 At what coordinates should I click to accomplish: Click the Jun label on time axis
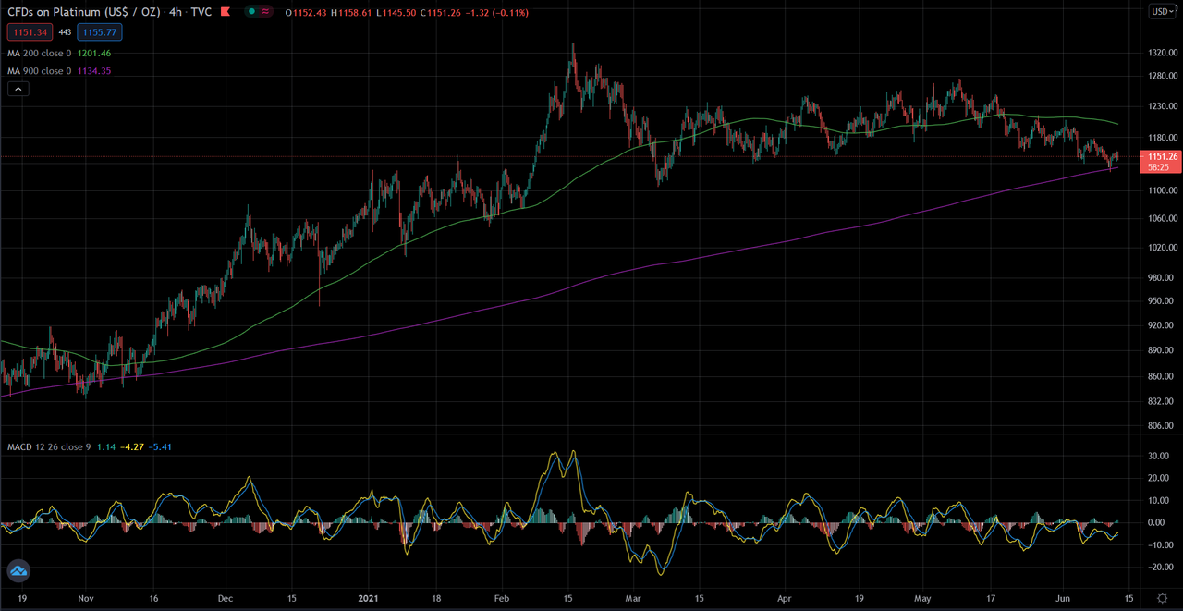[x=1065, y=598]
